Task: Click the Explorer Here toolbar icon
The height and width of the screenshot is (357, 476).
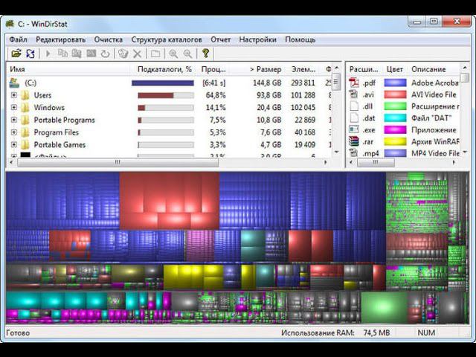Action: point(77,54)
